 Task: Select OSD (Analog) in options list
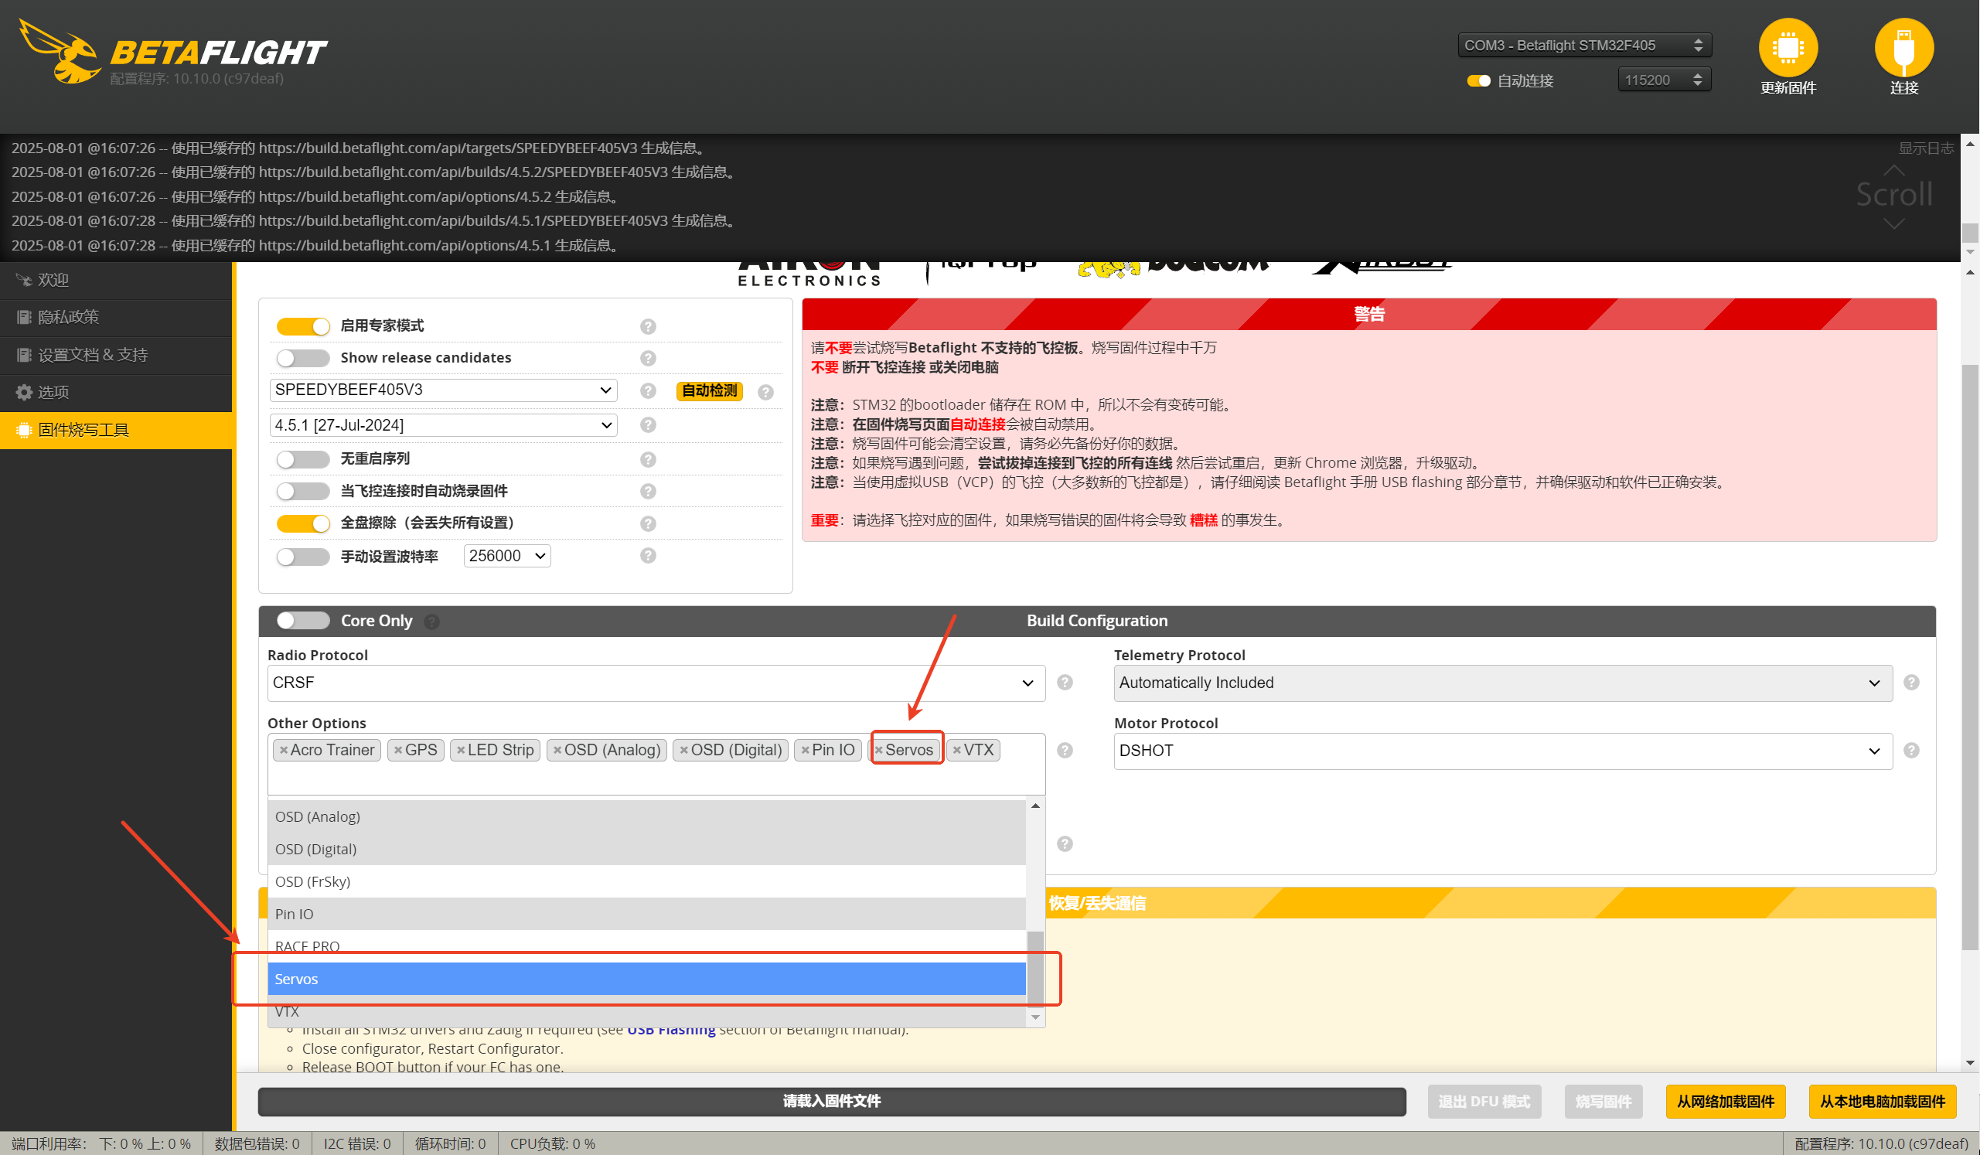point(646,816)
